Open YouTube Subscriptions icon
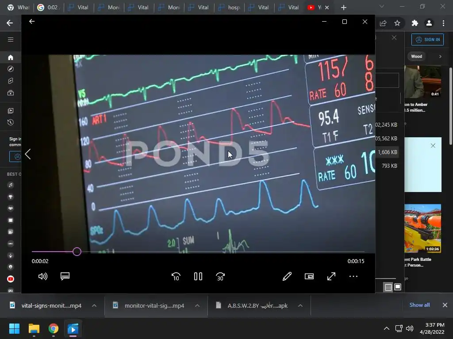 click(x=11, y=93)
